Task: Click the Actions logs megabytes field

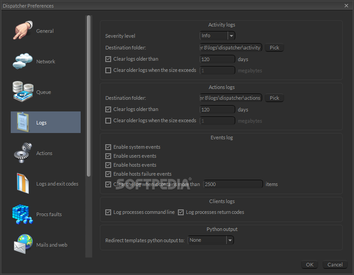Action: pyautogui.click(x=217, y=120)
